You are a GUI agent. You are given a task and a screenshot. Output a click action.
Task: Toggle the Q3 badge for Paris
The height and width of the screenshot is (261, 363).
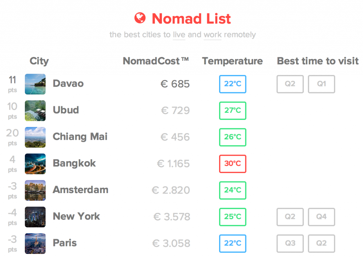point(290,243)
